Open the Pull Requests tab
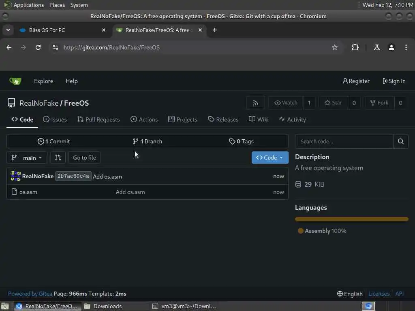 (98, 119)
